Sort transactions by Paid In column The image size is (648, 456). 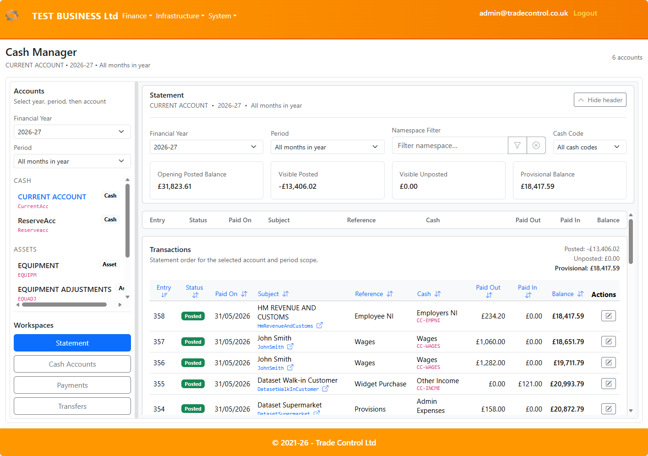click(528, 291)
